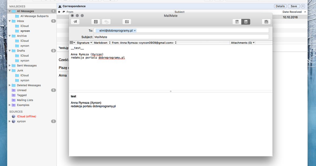Expand the Deleted Messages triangle
The width and height of the screenshot is (316, 166).
(10, 85)
